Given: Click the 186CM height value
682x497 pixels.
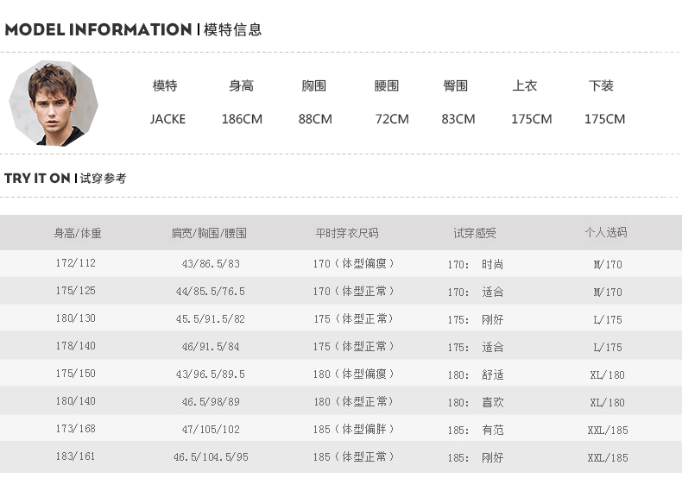Looking at the screenshot, I should click(x=242, y=119).
